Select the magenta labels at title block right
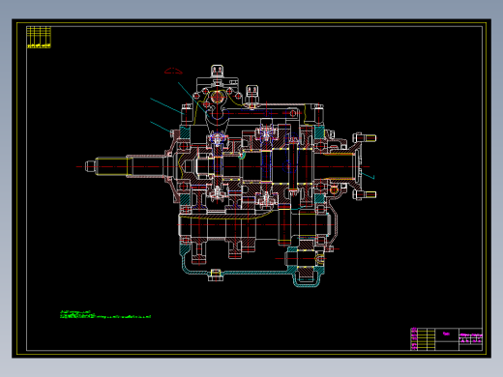Screen dimensions: 503x377 471,337
